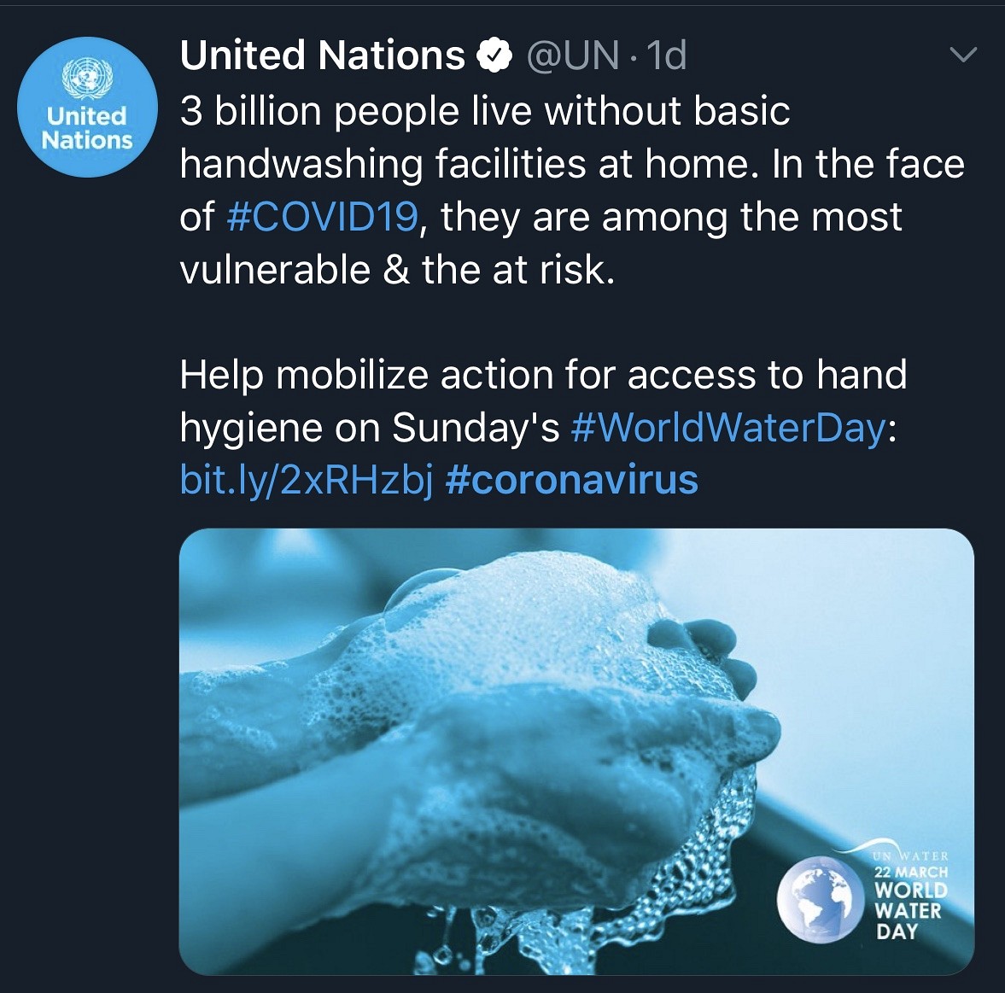1005x993 pixels.
Task: Open the United Nations profile avatar
Action: click(87, 107)
